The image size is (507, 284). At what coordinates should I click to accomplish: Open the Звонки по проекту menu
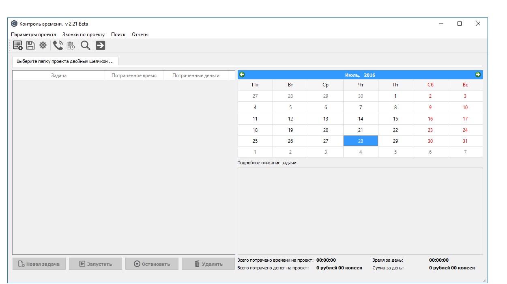84,34
